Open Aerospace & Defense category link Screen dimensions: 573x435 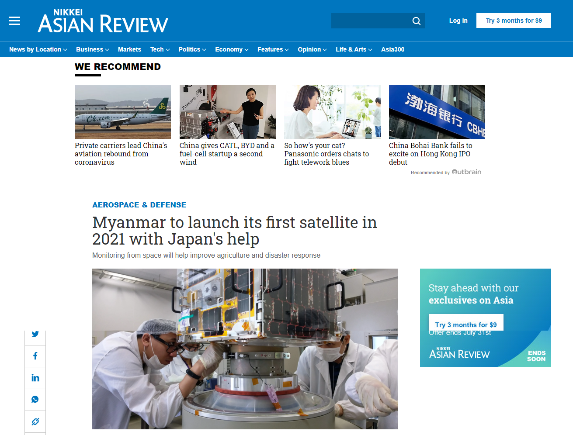139,205
